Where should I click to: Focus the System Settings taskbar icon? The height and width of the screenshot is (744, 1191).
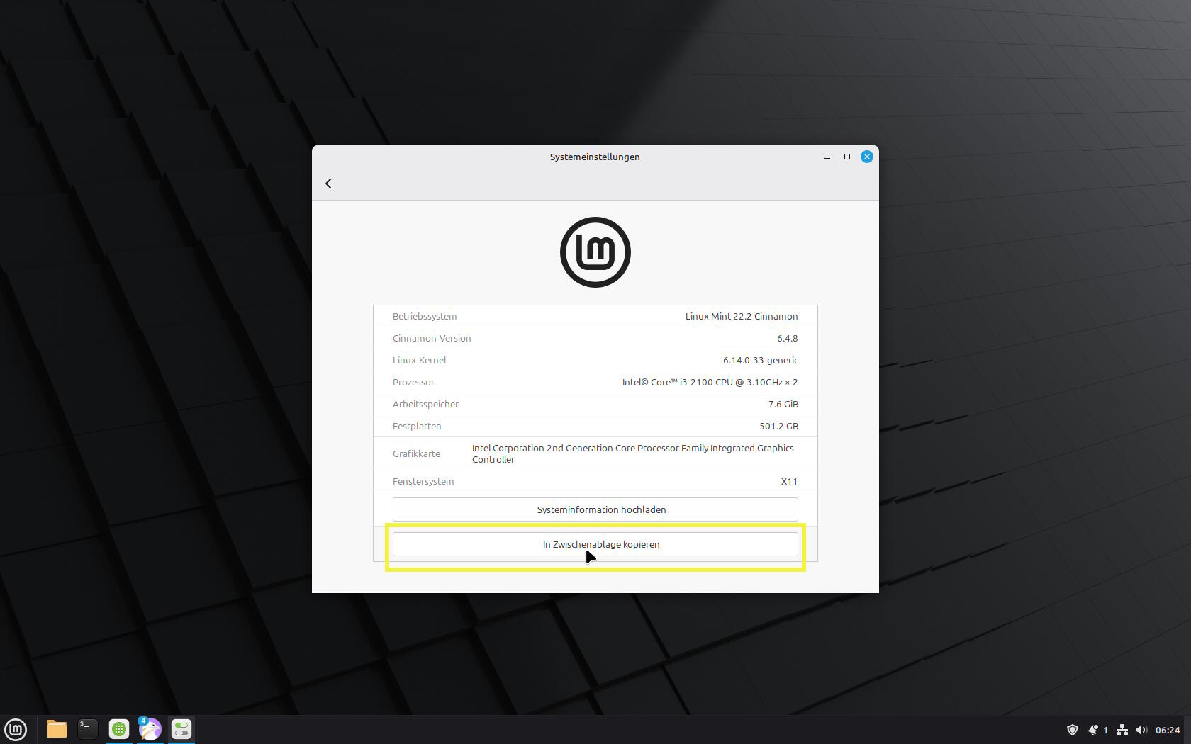(x=181, y=729)
